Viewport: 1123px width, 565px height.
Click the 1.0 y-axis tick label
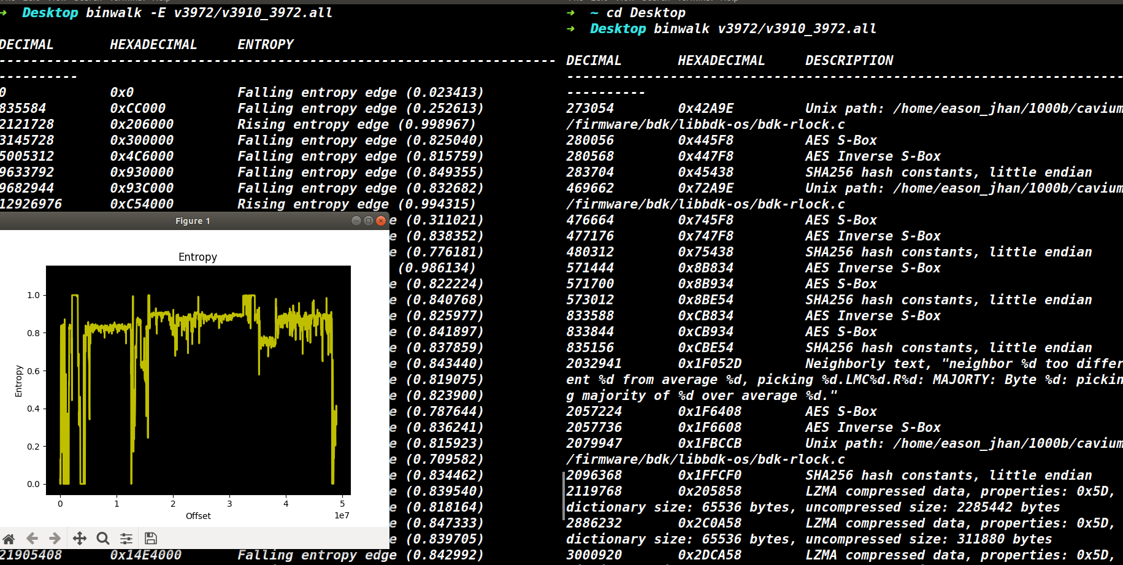click(x=33, y=295)
